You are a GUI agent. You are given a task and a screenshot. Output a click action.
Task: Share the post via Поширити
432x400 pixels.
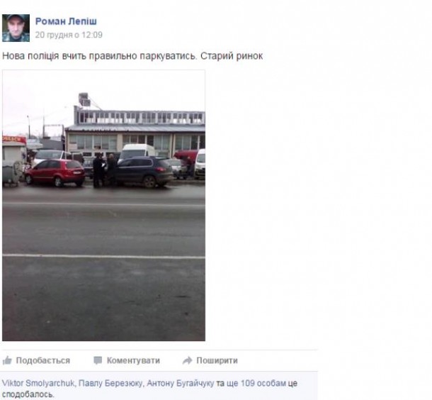(217, 360)
